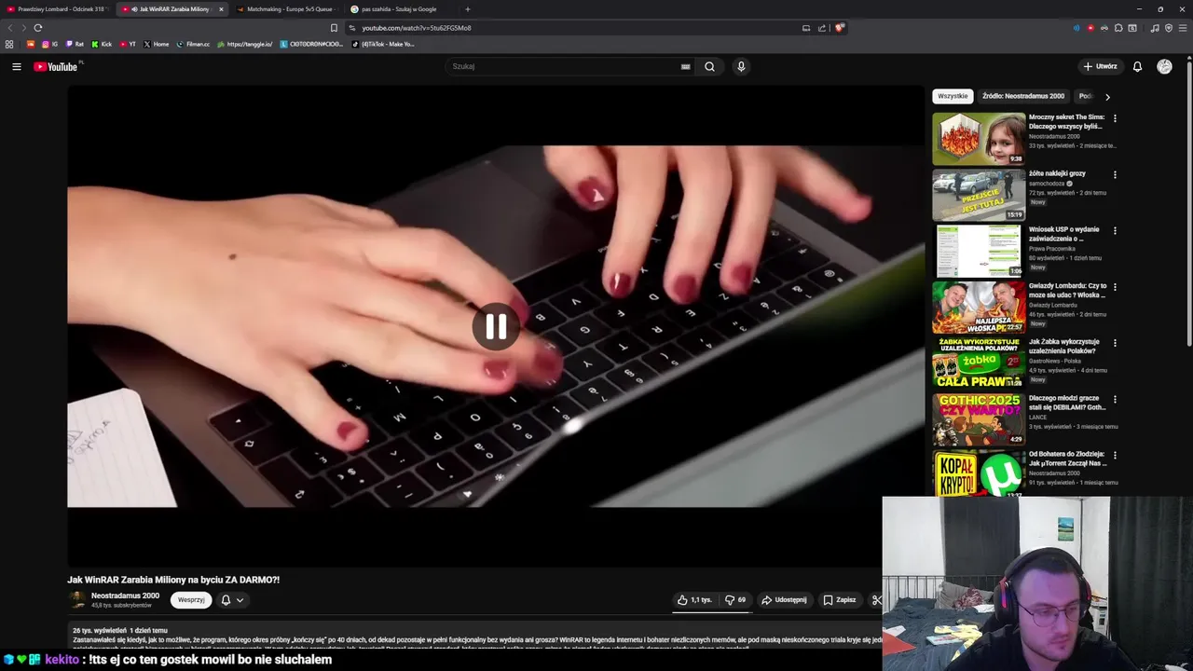Open Gwiazdy Lombardu włoska video title
Screen dimensions: 1193x671
pyautogui.click(x=1067, y=290)
